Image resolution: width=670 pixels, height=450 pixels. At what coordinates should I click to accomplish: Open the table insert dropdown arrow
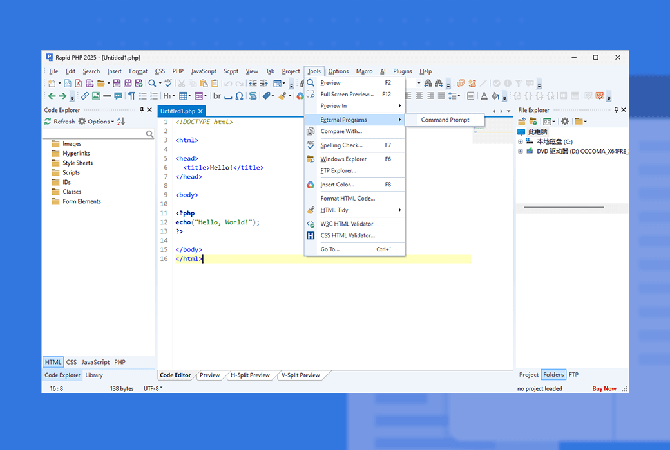coord(189,96)
